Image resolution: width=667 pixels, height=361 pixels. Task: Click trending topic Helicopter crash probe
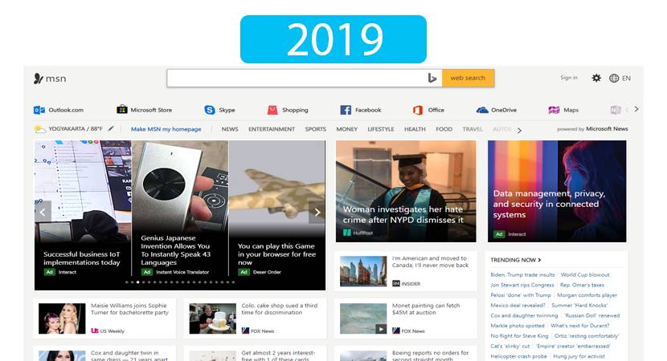518,356
